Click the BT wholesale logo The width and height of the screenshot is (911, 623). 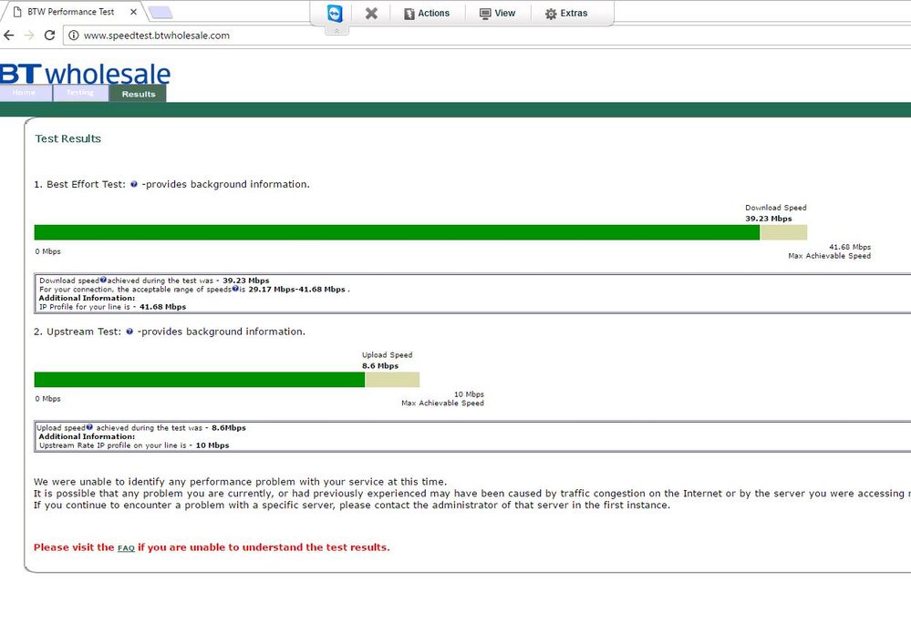point(85,74)
